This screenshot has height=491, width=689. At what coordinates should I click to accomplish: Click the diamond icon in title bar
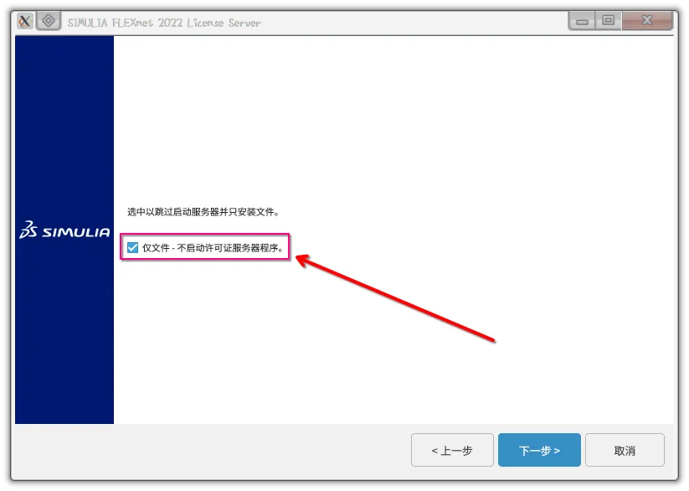48,21
